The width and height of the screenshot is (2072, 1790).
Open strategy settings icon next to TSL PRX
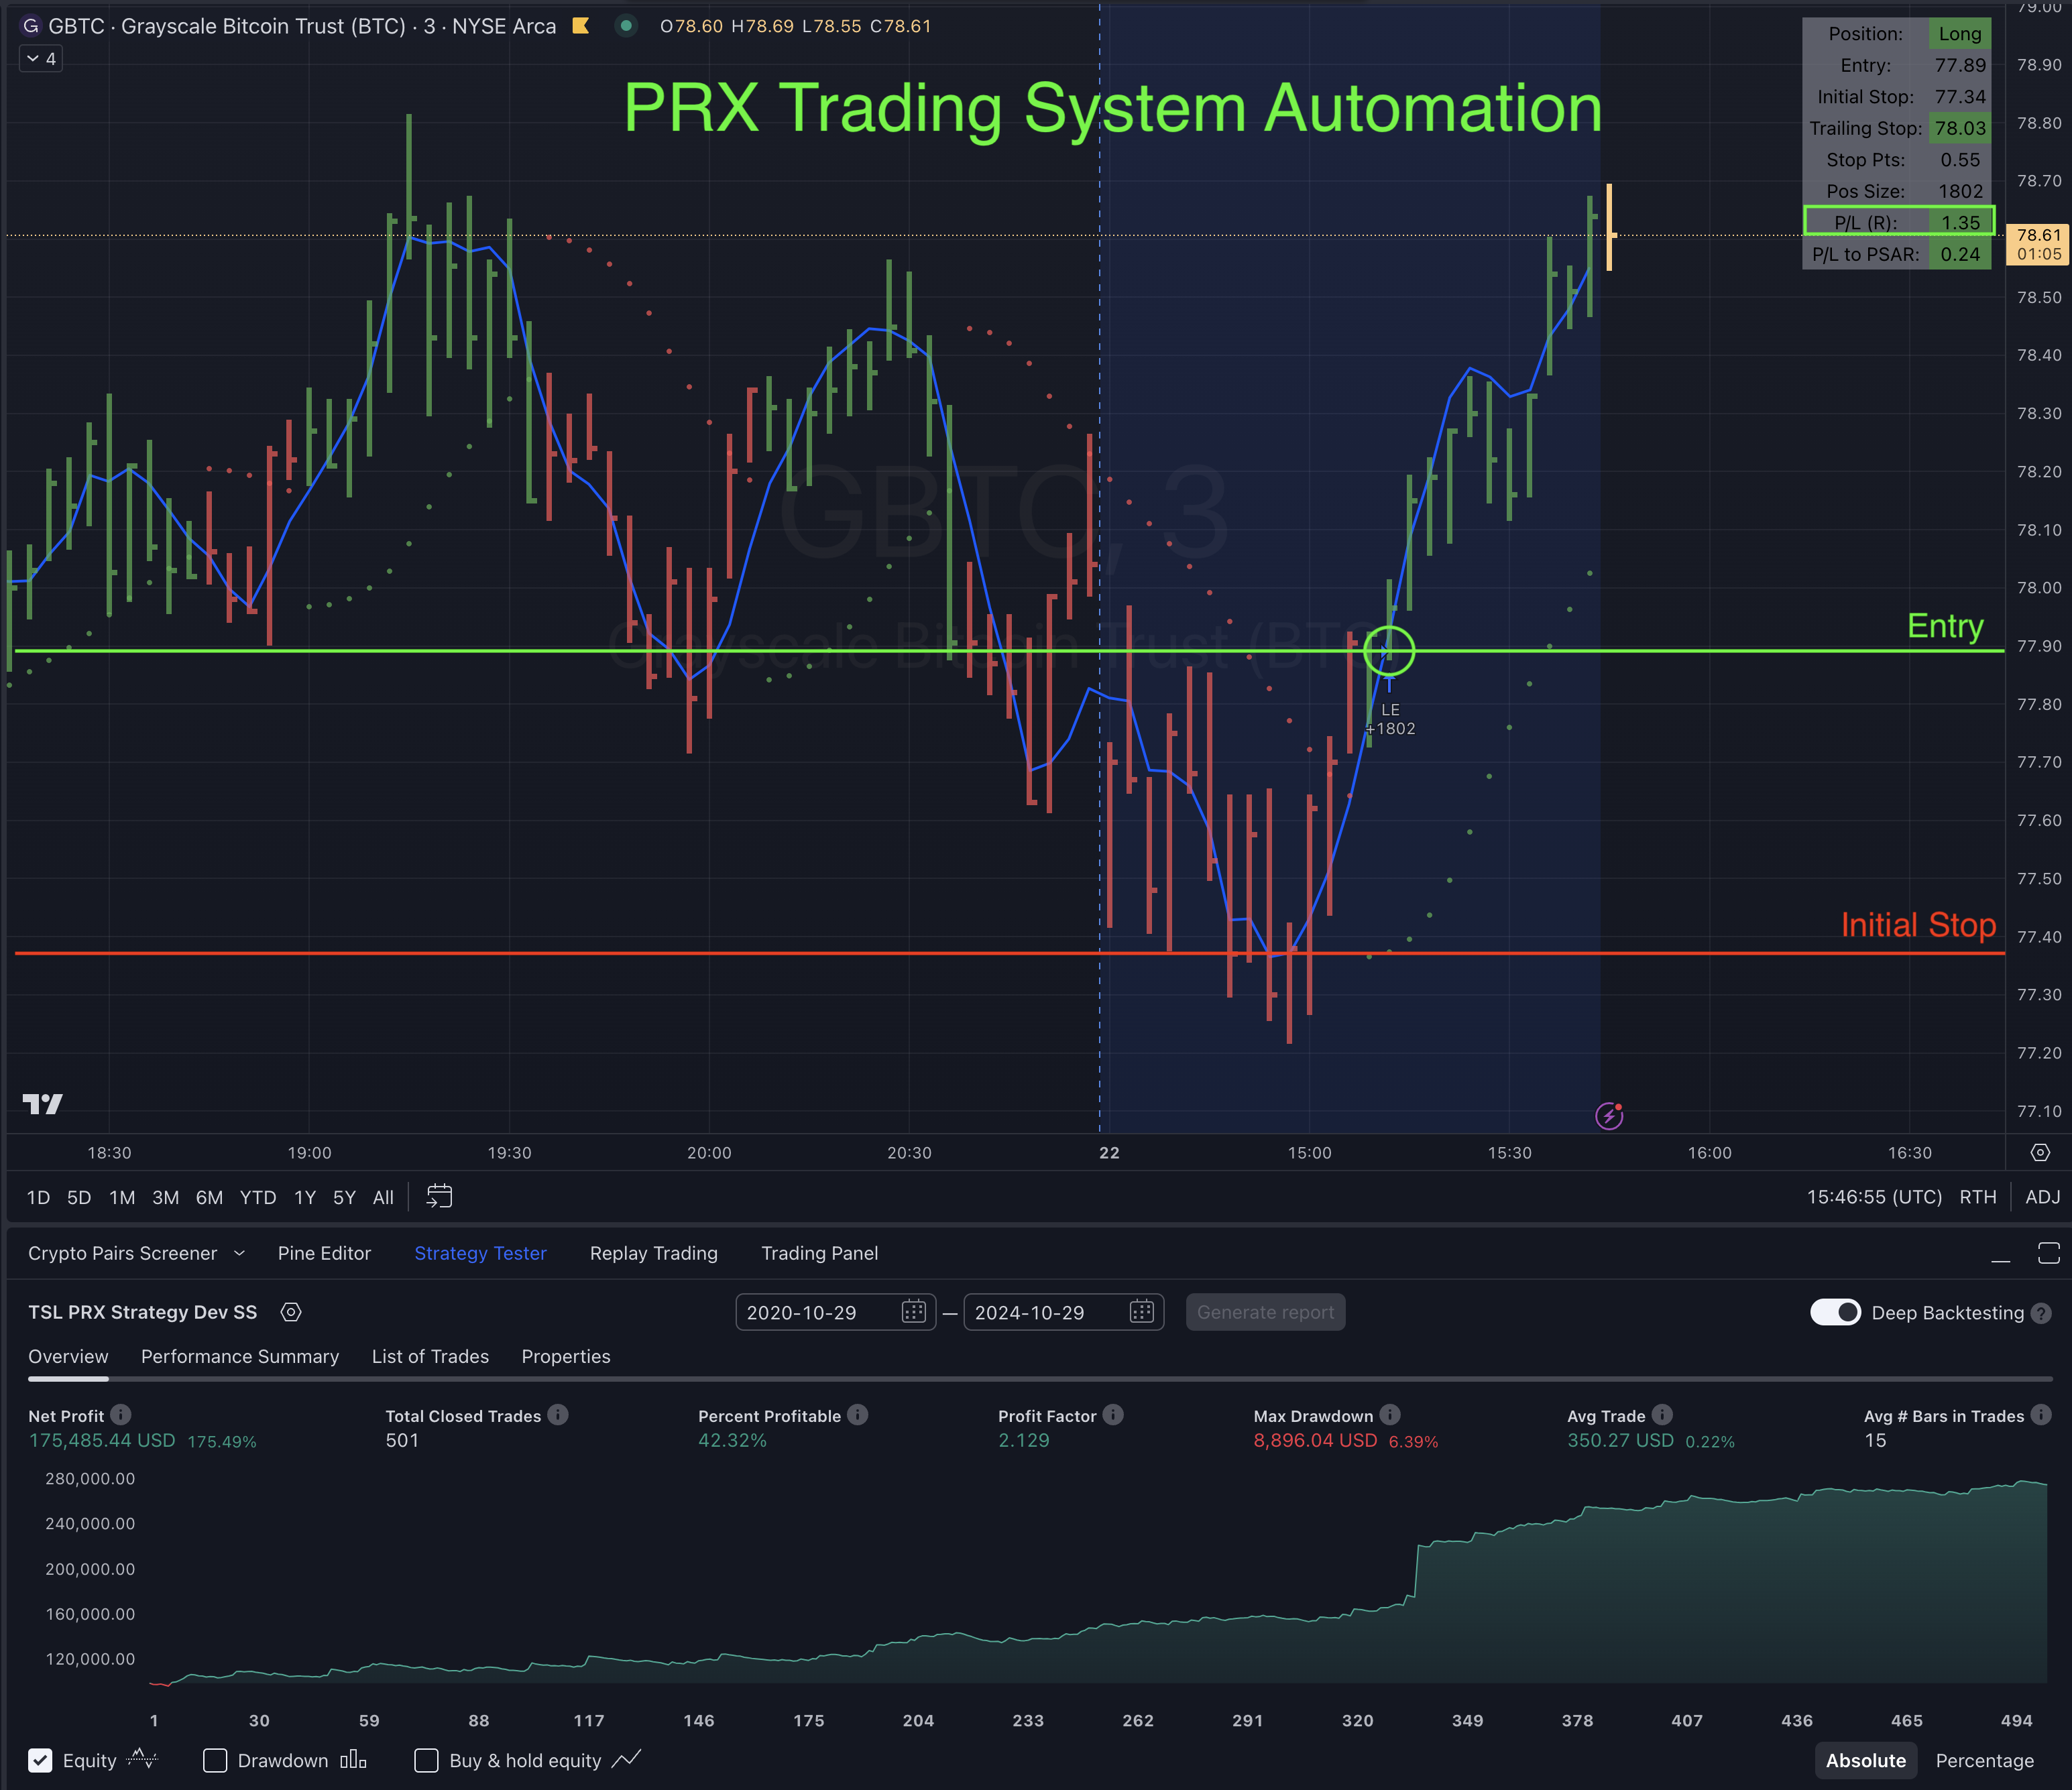pyautogui.click(x=291, y=1312)
